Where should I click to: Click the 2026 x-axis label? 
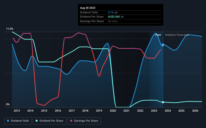(x=195, y=111)
